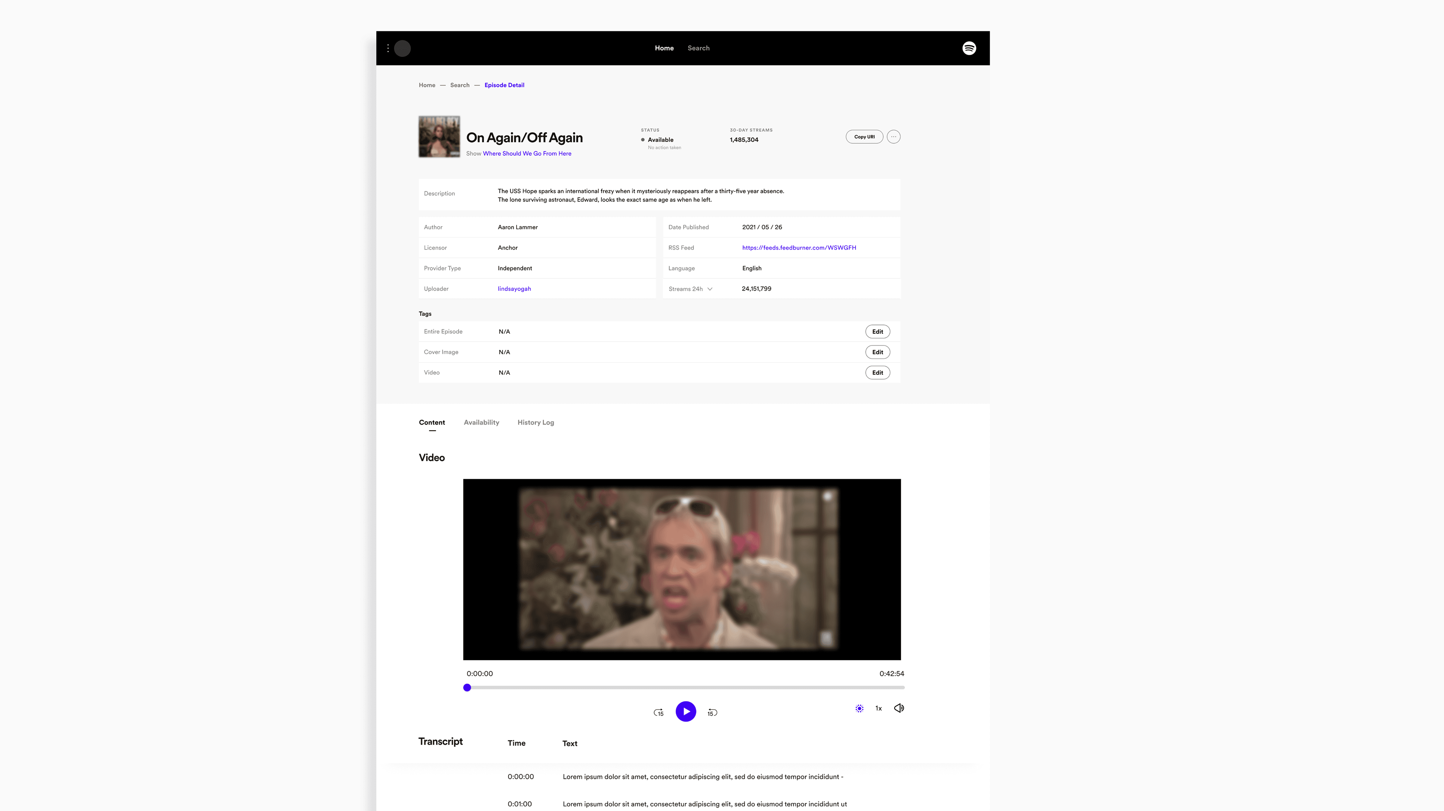Open the History Log tab
The height and width of the screenshot is (811, 1444).
coord(535,423)
